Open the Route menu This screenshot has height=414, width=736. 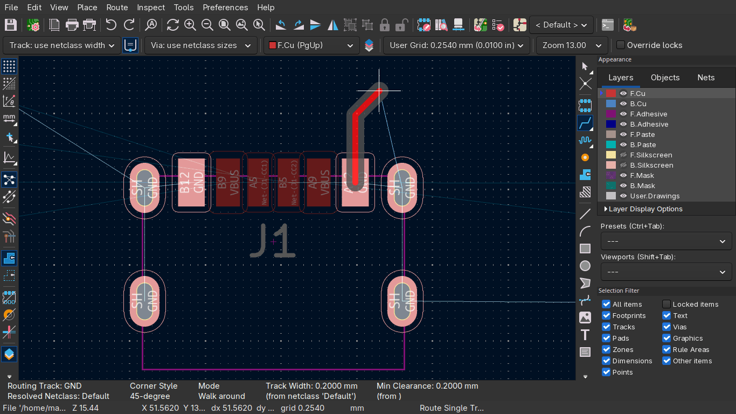[x=117, y=8]
